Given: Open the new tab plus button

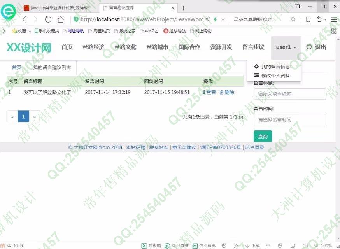Looking at the screenshot, I should tap(184, 8).
